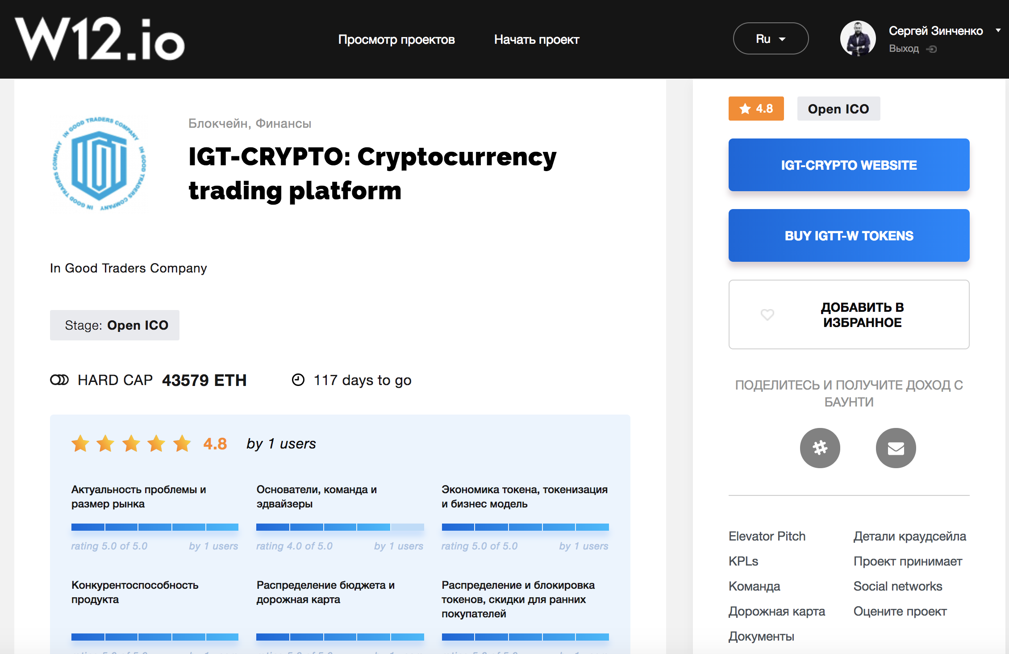This screenshot has width=1009, height=654.
Task: Click the logout arrow icon next to Выход
Action: [932, 49]
